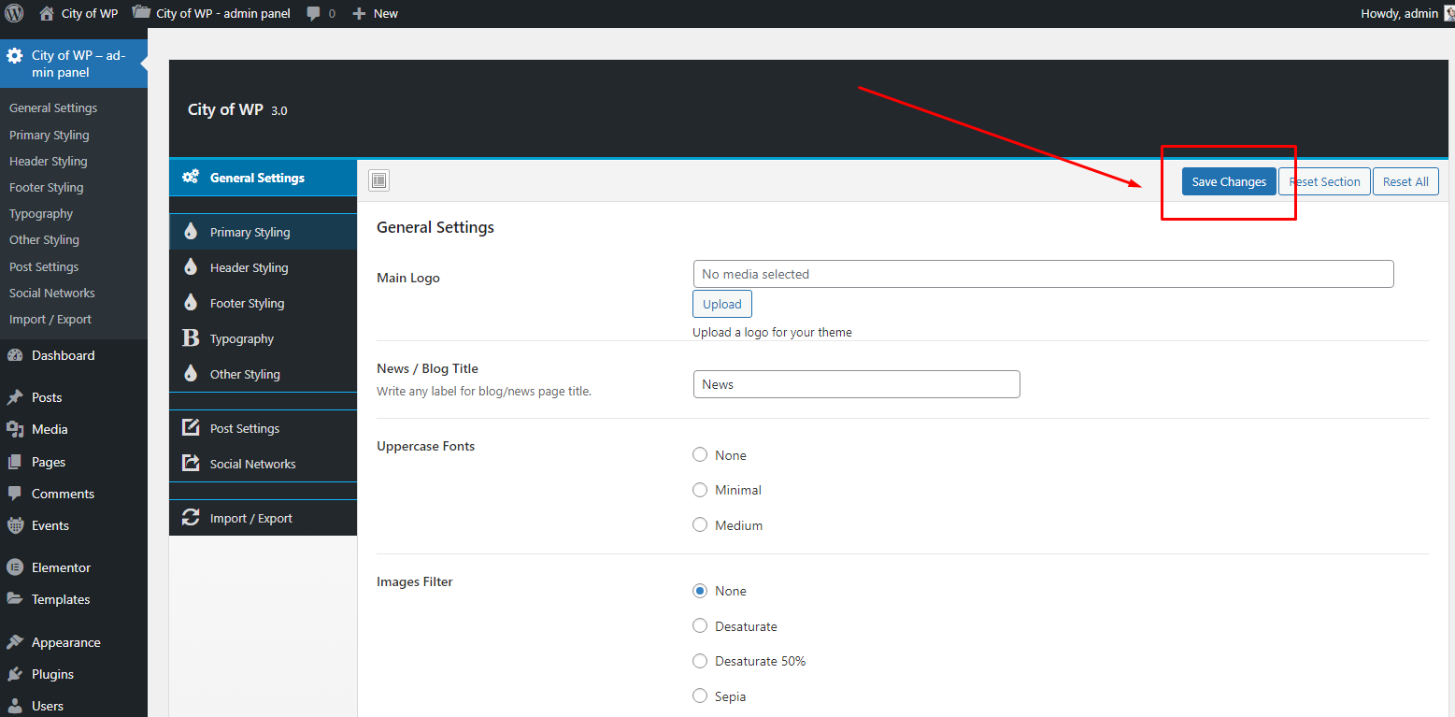Open the comments bubble icon in the admin bar
Viewport: 1455px width, 717px height.
[313, 14]
